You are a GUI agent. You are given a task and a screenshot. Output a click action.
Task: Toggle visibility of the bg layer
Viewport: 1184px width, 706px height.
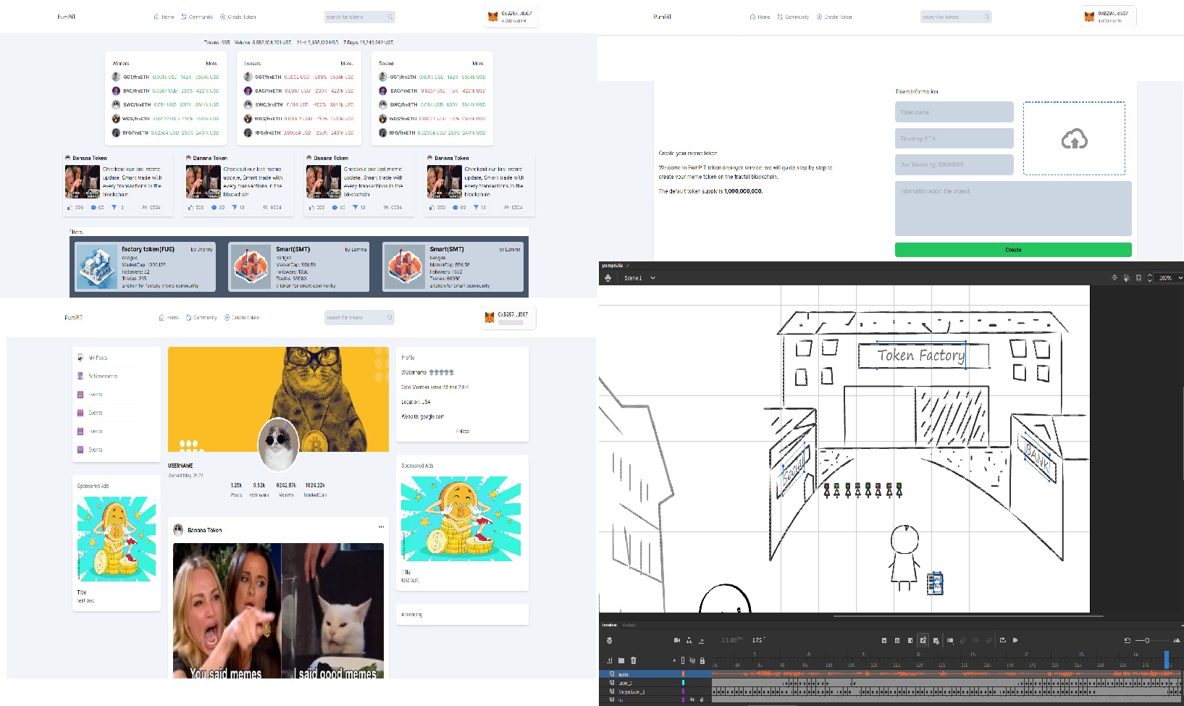click(692, 699)
